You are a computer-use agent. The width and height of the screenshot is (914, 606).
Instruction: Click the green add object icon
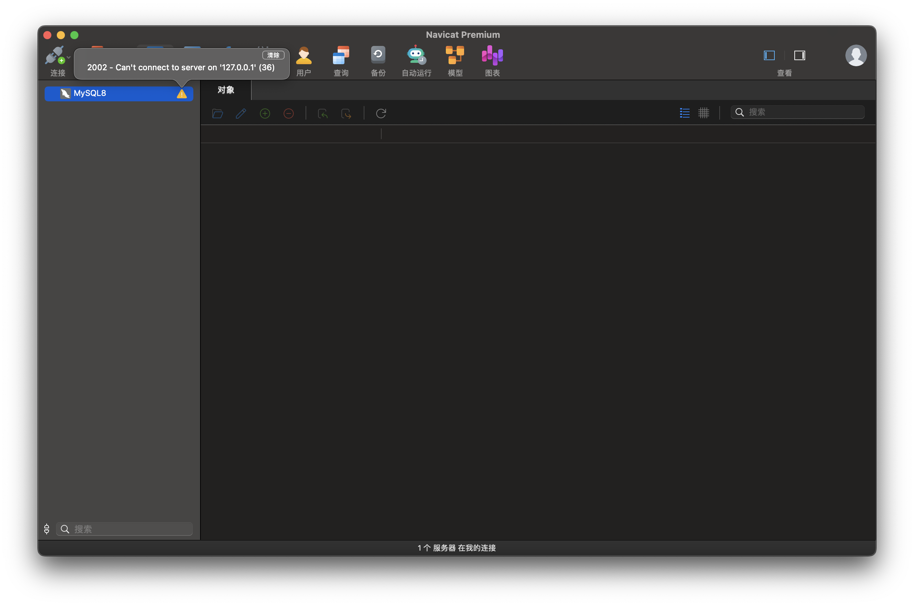pos(265,113)
